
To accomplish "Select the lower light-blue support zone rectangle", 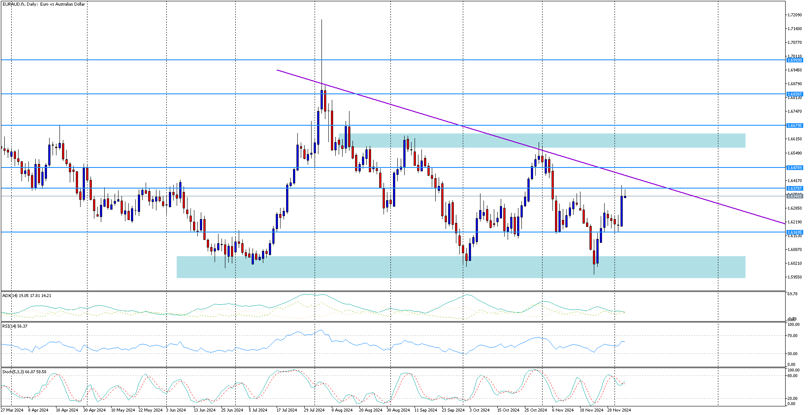I will tap(461, 267).
